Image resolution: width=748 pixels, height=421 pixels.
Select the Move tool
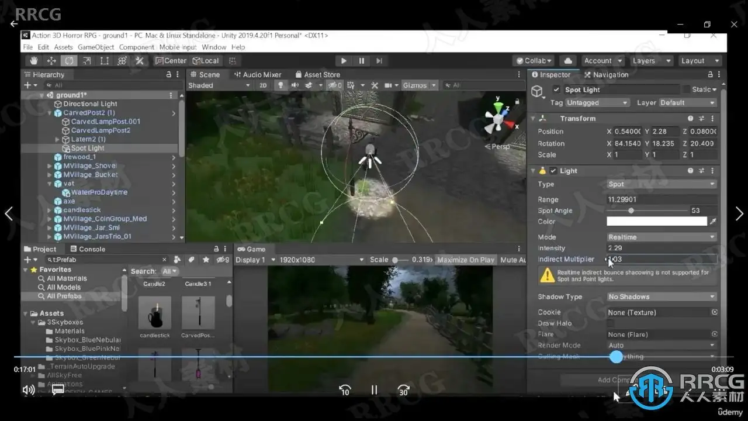click(51, 61)
